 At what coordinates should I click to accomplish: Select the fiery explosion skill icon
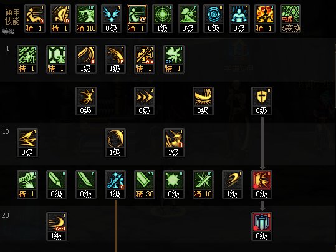(x=265, y=19)
